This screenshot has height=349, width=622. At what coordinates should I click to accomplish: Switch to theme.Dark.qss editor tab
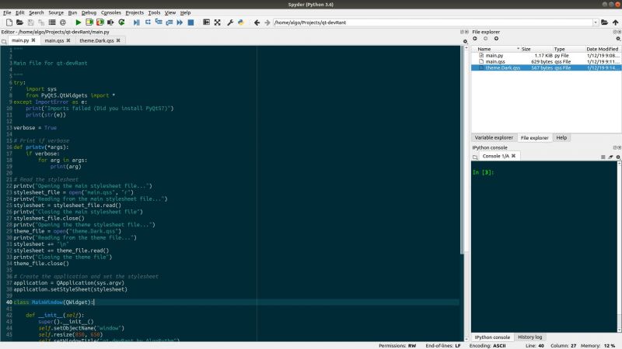click(x=96, y=40)
